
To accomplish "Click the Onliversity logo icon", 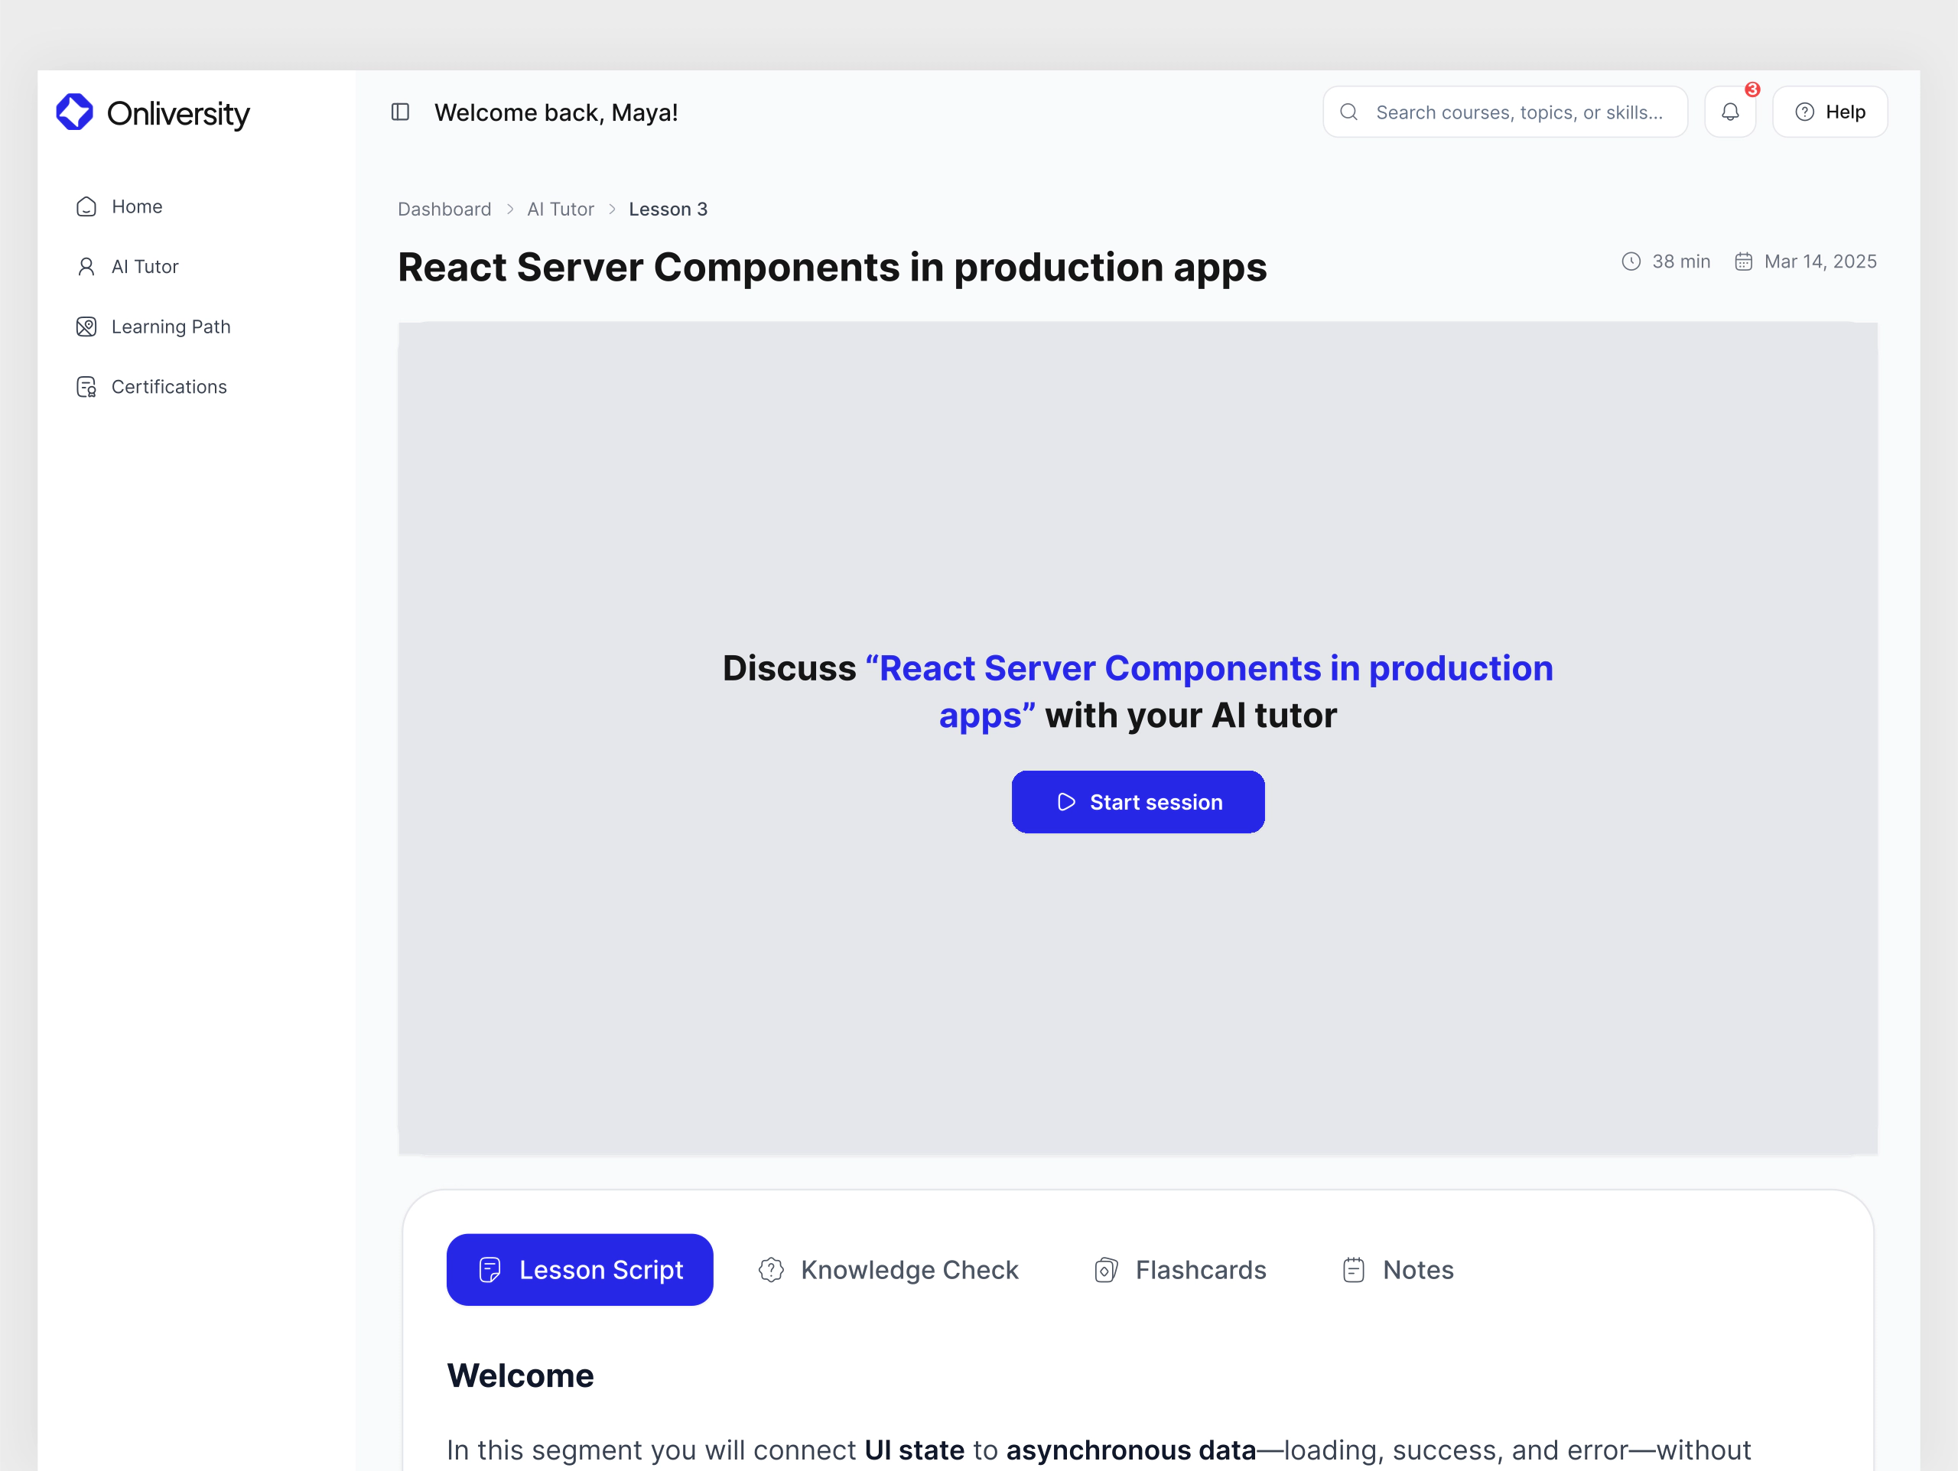I will [74, 112].
